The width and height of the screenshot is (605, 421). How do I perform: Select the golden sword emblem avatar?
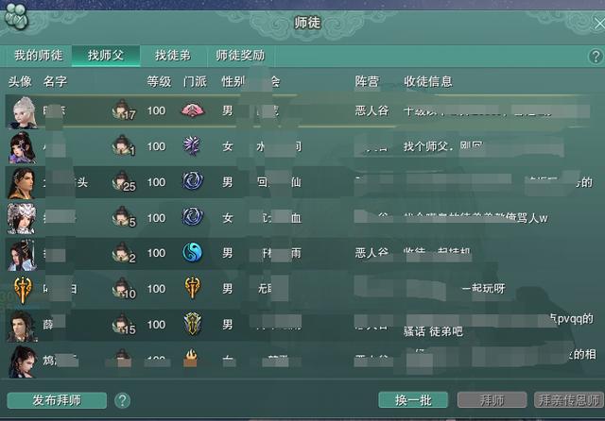click(x=23, y=289)
